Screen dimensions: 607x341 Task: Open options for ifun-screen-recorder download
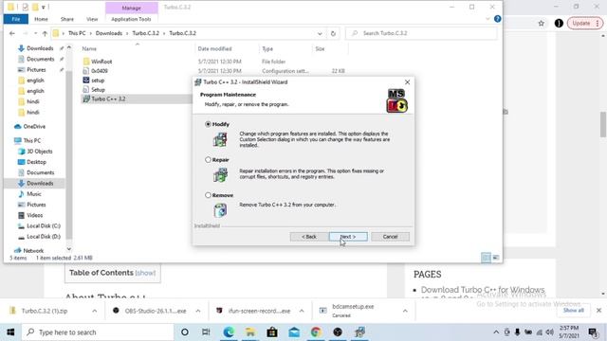tap(302, 311)
